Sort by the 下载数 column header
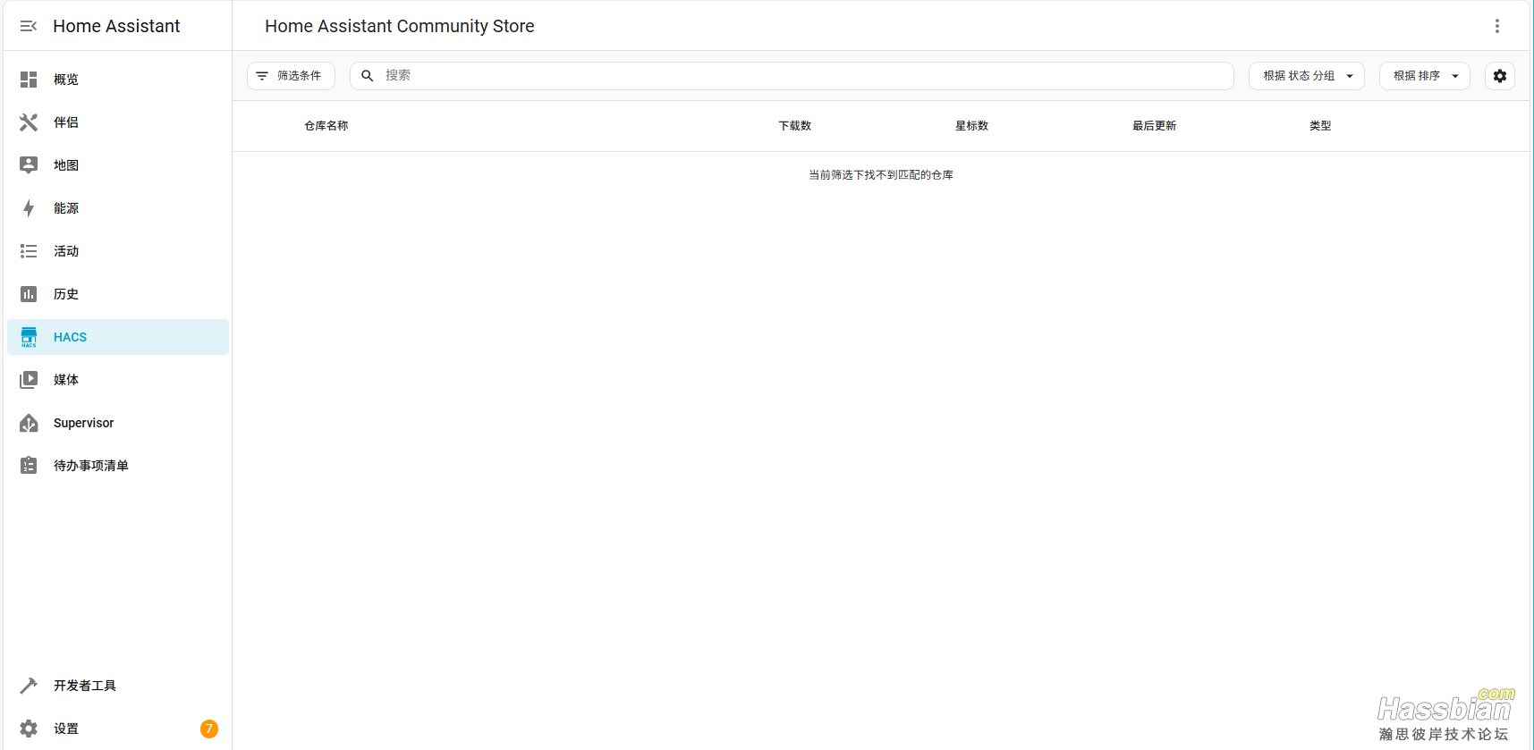 (794, 126)
